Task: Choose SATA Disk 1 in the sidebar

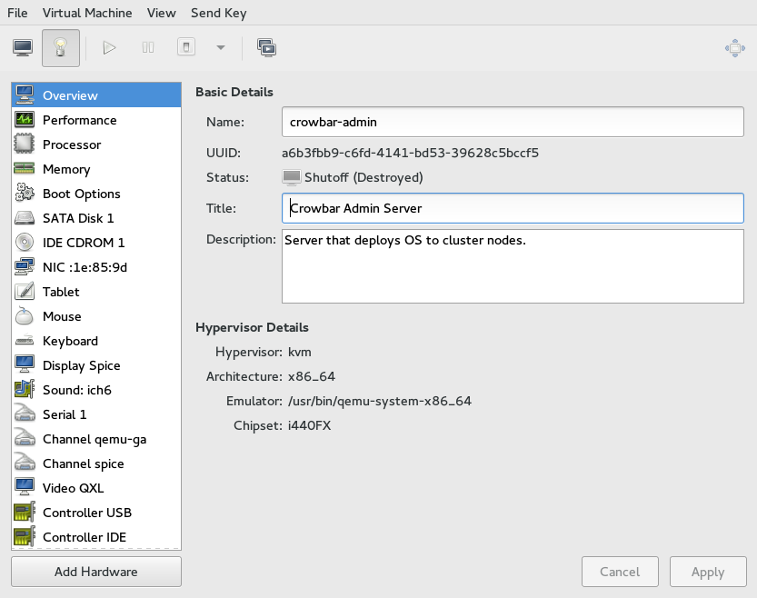Action: (78, 218)
